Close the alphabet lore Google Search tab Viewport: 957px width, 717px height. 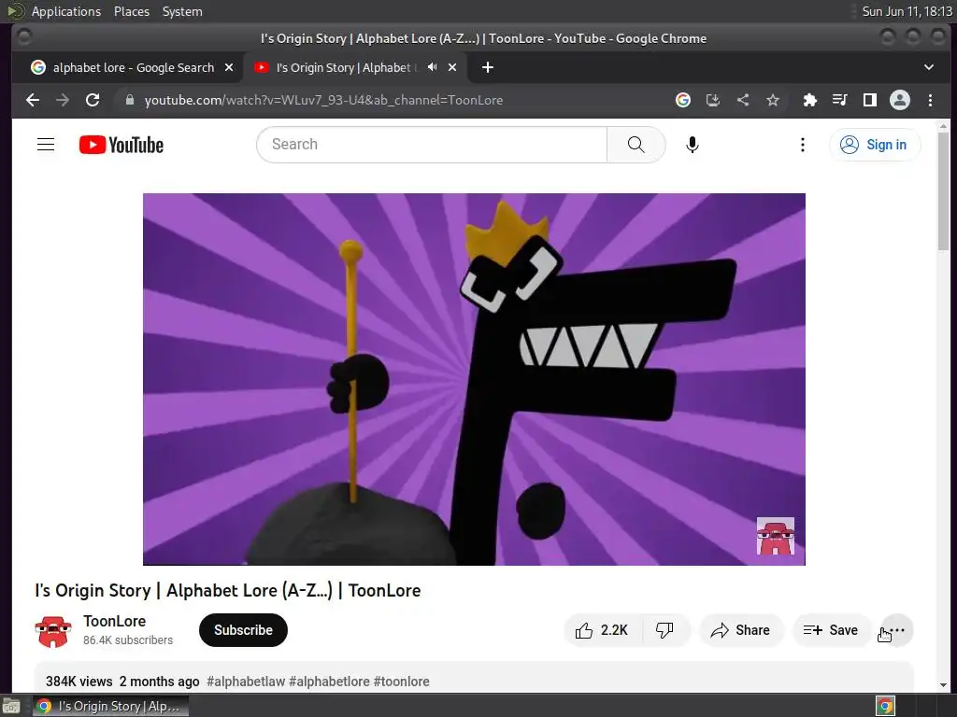229,67
